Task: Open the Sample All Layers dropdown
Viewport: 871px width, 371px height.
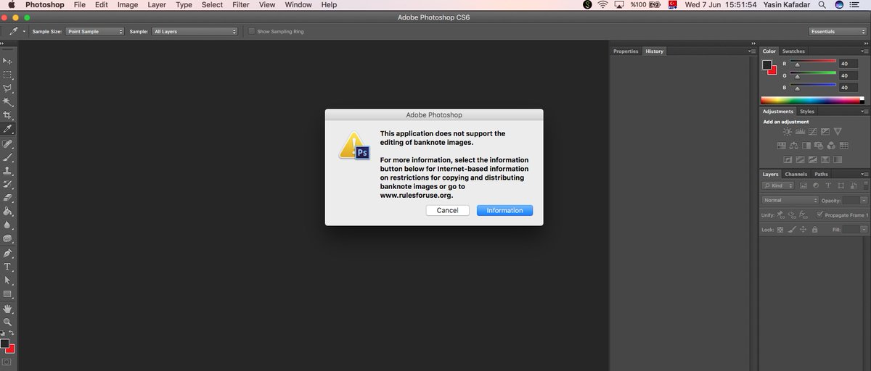Action: point(195,32)
